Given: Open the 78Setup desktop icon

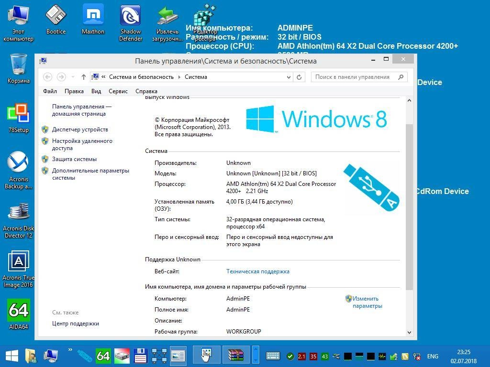Looking at the screenshot, I should [x=19, y=118].
